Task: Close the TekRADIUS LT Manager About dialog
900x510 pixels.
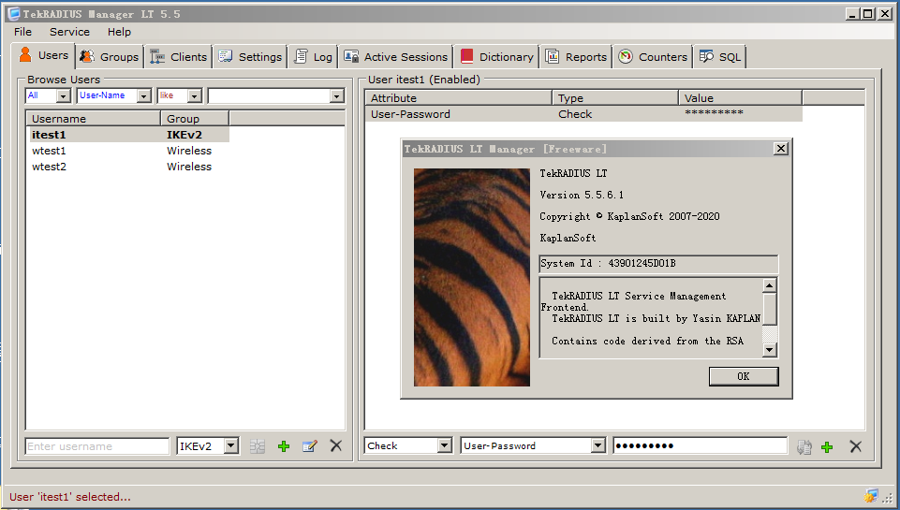Action: (x=781, y=149)
